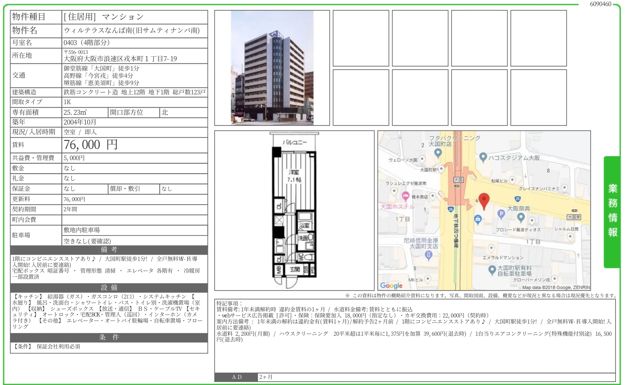Click the 設備 section header bar

[x=109, y=288]
